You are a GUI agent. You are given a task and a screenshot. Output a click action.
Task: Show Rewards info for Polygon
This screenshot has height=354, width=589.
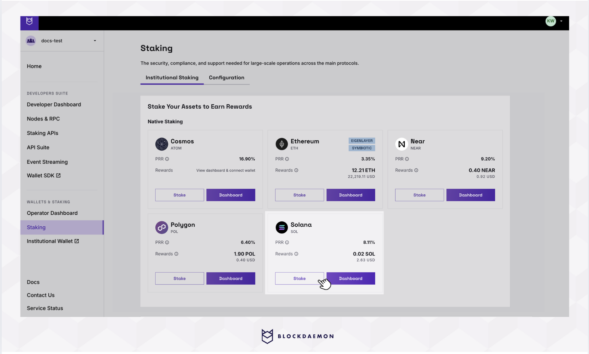[176, 254]
